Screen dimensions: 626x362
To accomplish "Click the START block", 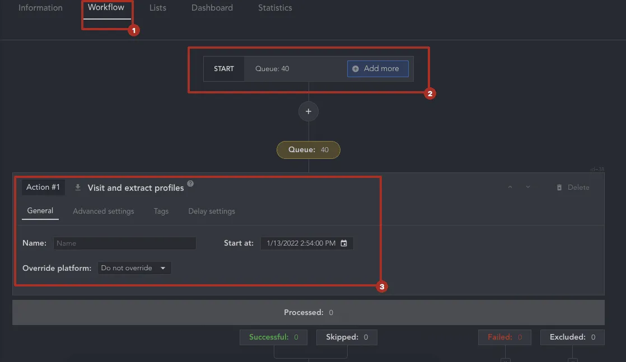I will 224,69.
